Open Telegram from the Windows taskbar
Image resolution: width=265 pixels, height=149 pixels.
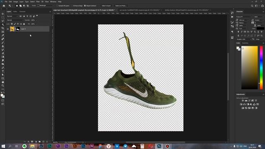tap(125, 146)
